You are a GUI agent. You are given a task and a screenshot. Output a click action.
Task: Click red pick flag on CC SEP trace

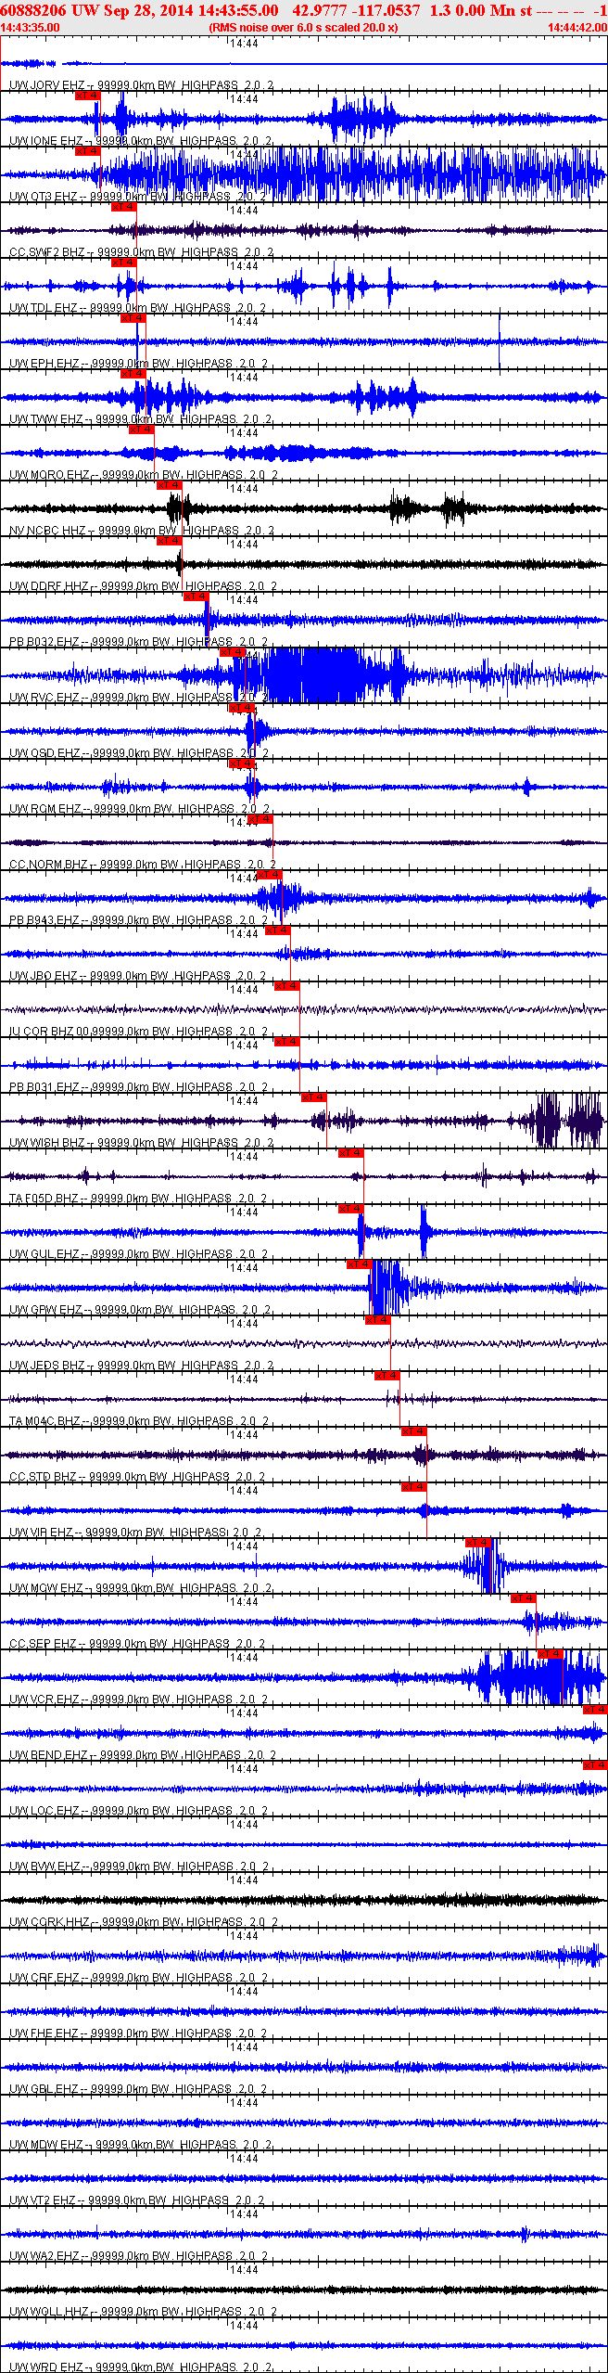(x=525, y=1597)
